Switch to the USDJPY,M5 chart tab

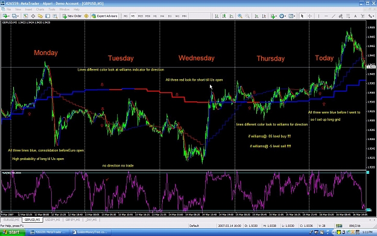coord(52,220)
